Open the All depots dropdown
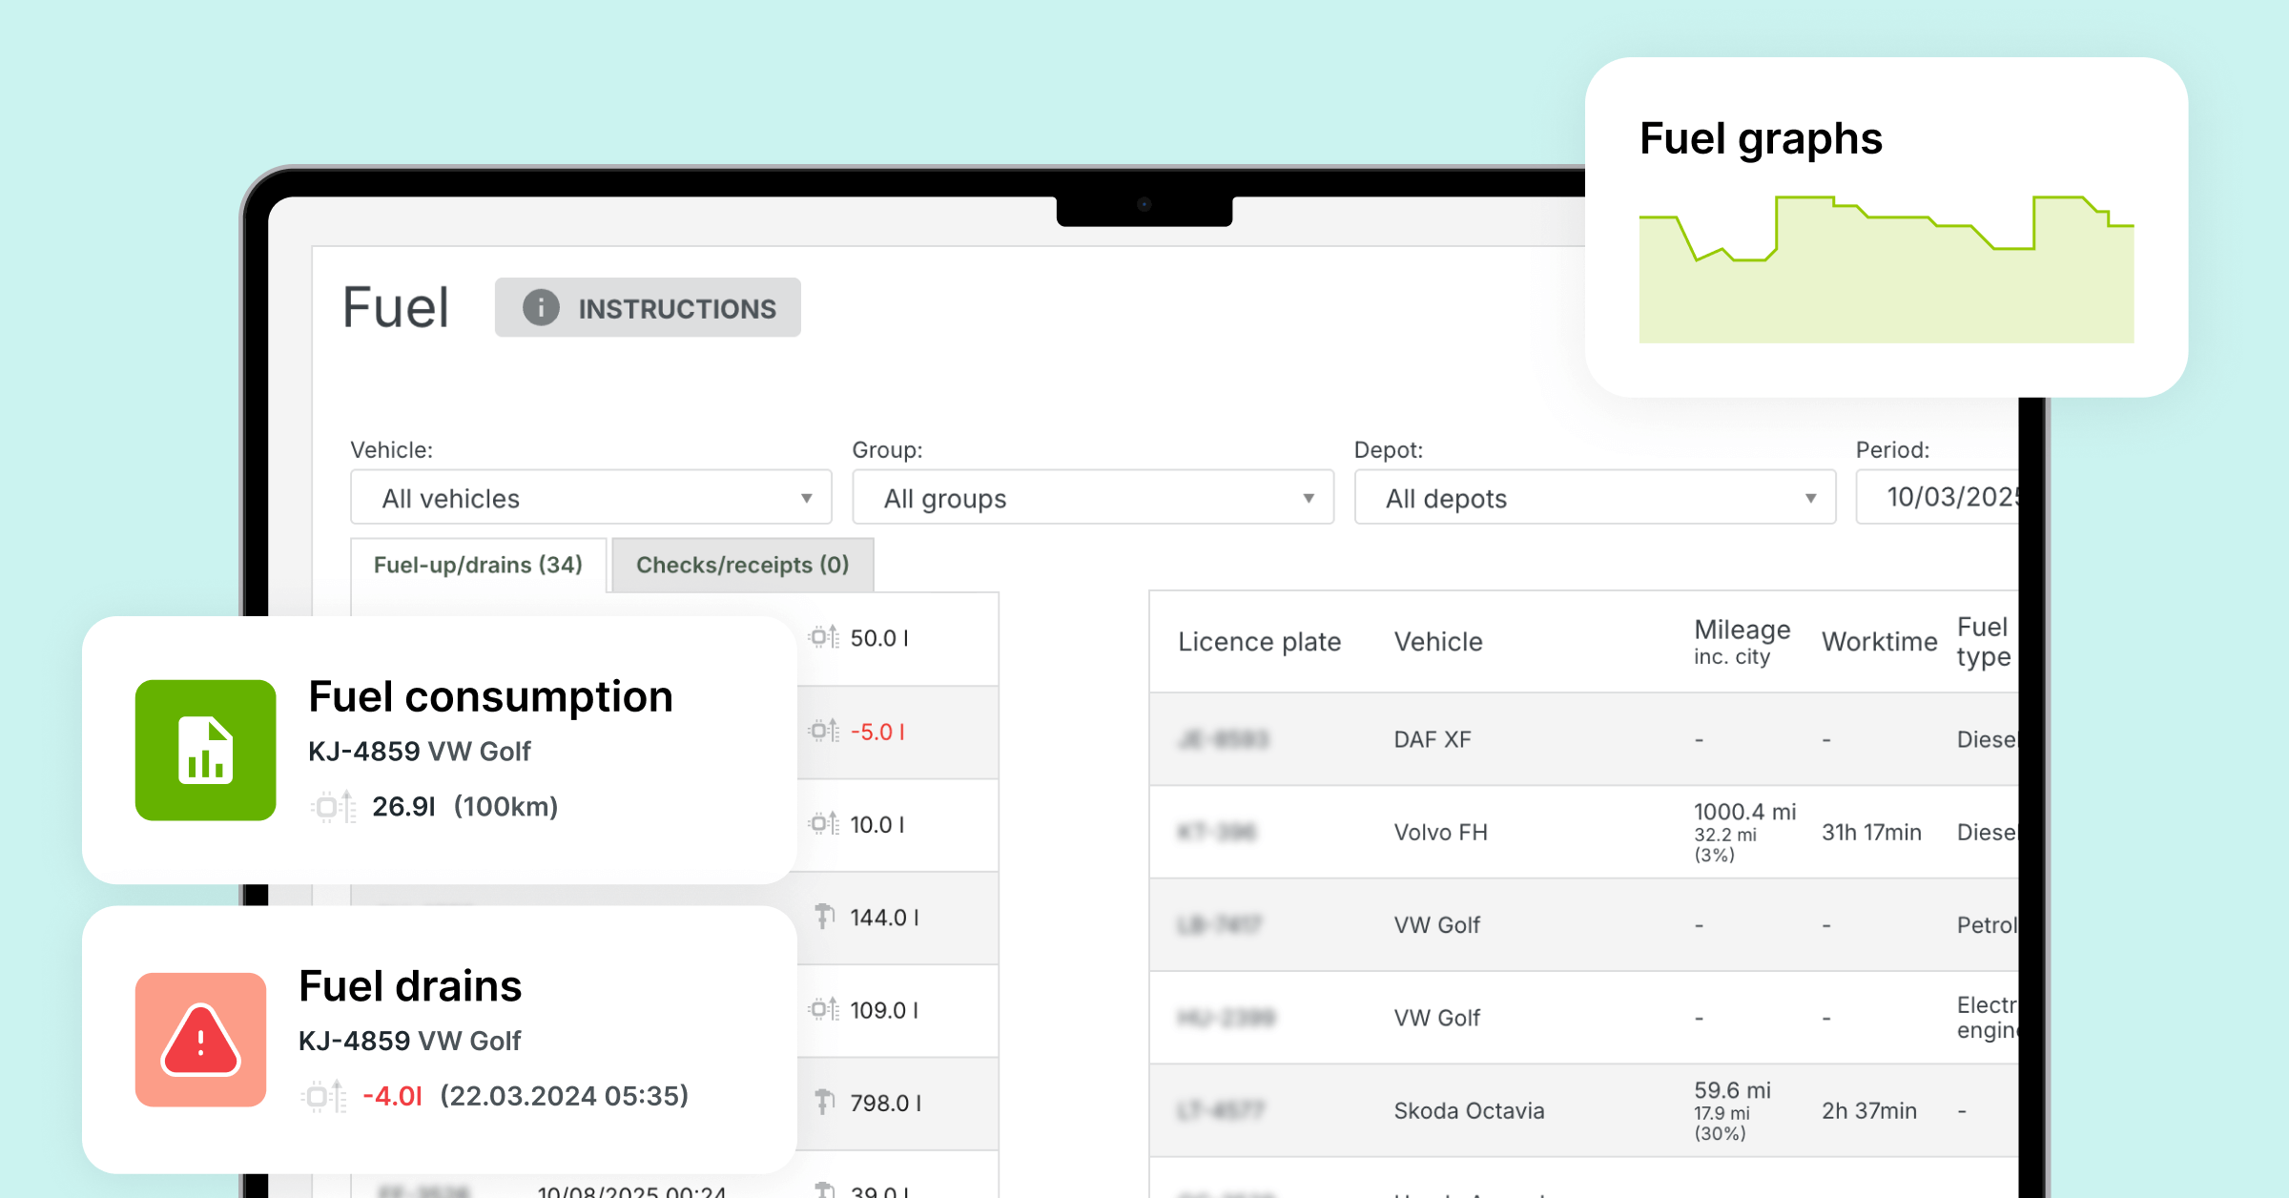 tap(1594, 498)
